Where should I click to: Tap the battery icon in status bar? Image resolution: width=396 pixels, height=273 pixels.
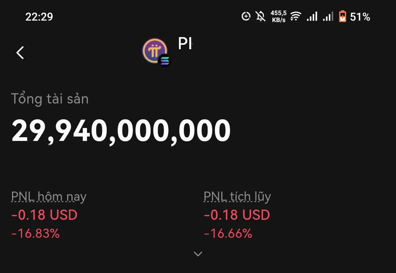click(342, 17)
